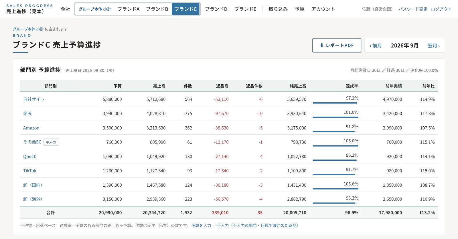Click the total 返品高 value -339,010

(220, 213)
